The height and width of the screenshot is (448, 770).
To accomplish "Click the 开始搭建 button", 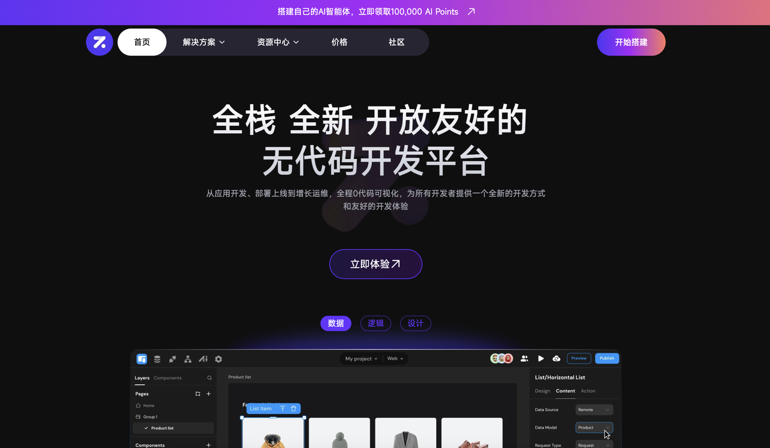I will pyautogui.click(x=631, y=42).
